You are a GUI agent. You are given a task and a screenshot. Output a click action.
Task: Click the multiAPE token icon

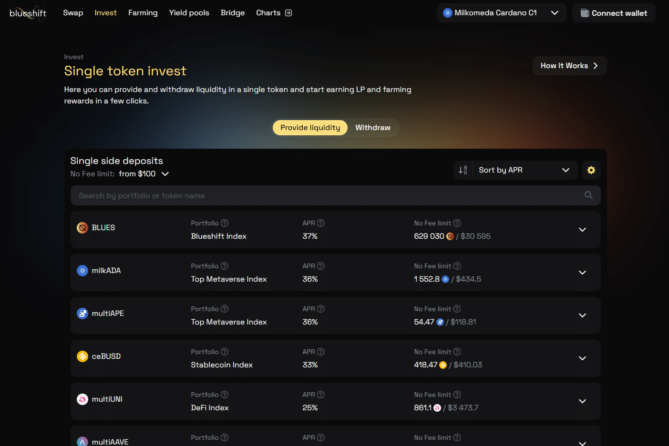[82, 314]
